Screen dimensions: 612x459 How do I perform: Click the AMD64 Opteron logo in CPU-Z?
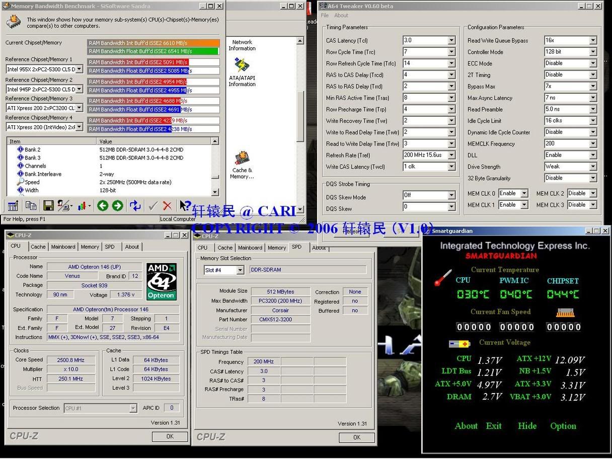161,281
